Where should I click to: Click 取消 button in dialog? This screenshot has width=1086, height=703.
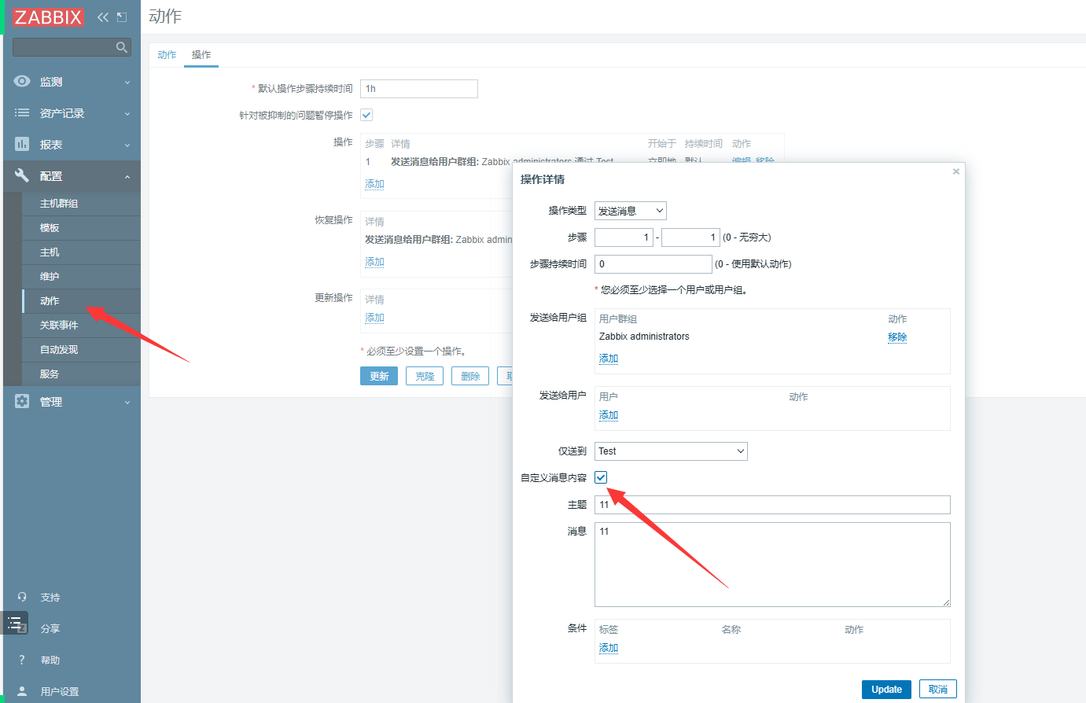click(x=938, y=690)
